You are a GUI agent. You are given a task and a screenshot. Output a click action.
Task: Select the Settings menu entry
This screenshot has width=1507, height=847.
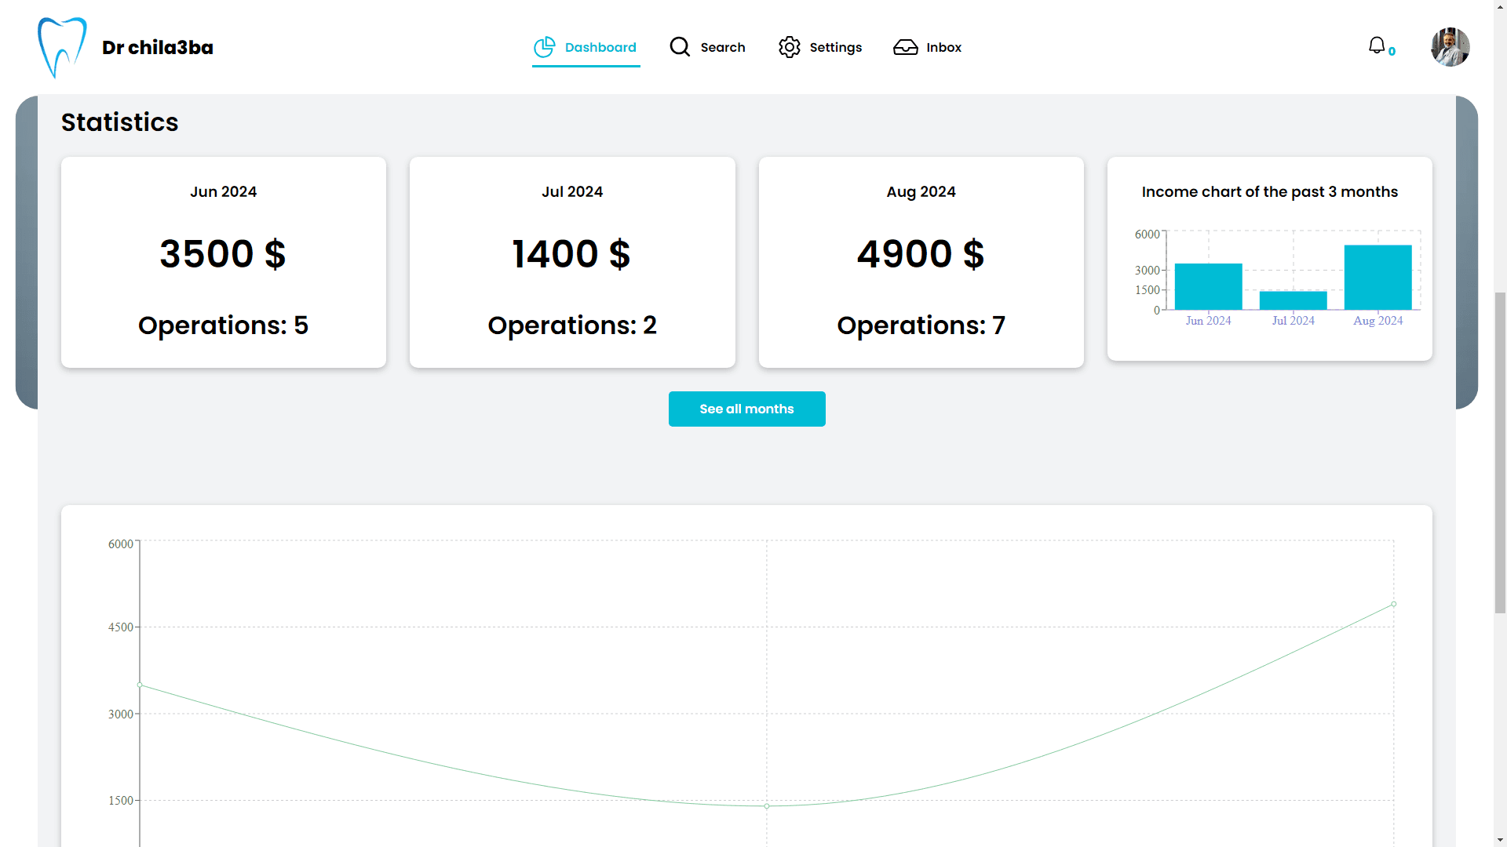[x=835, y=47]
